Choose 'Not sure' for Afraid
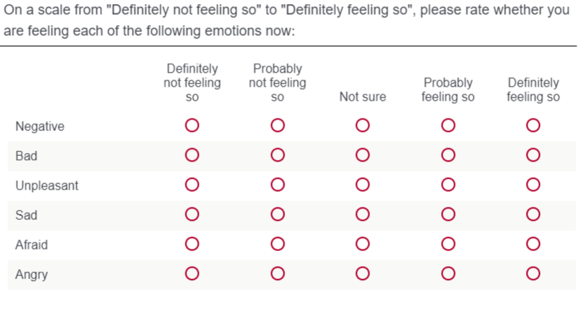Screen dimensions: 580x316 point(362,245)
